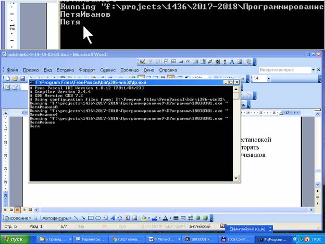
Task: Toggle Design Mode in Control Toolbox
Action: point(143,62)
